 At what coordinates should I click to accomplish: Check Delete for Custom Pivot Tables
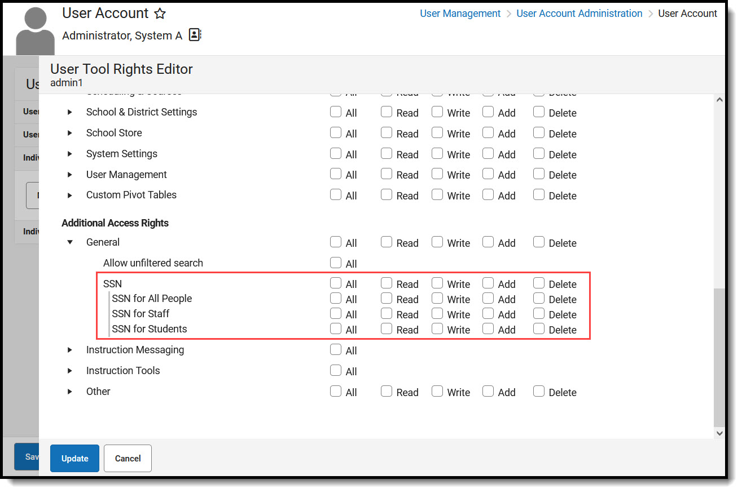tap(539, 194)
